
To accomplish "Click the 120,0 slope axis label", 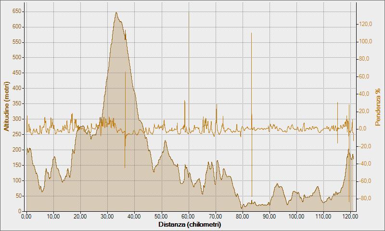I will tap(366, 24).
